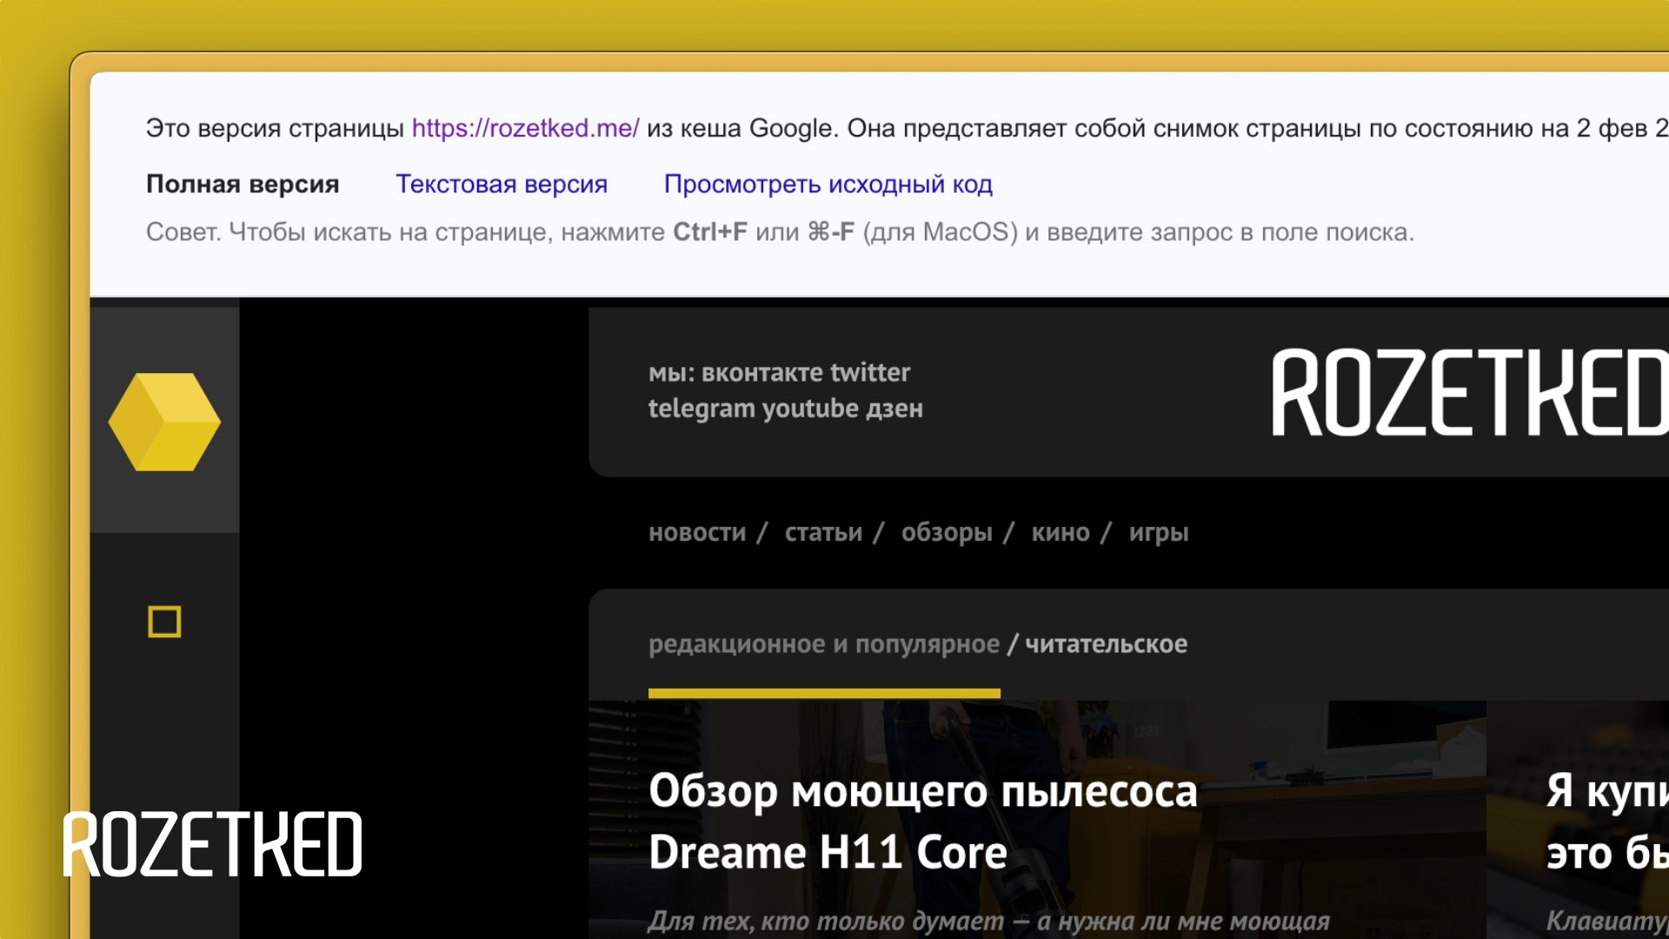Switch to the читательское feed tab
Viewport: 1669px width, 939px height.
point(1107,644)
